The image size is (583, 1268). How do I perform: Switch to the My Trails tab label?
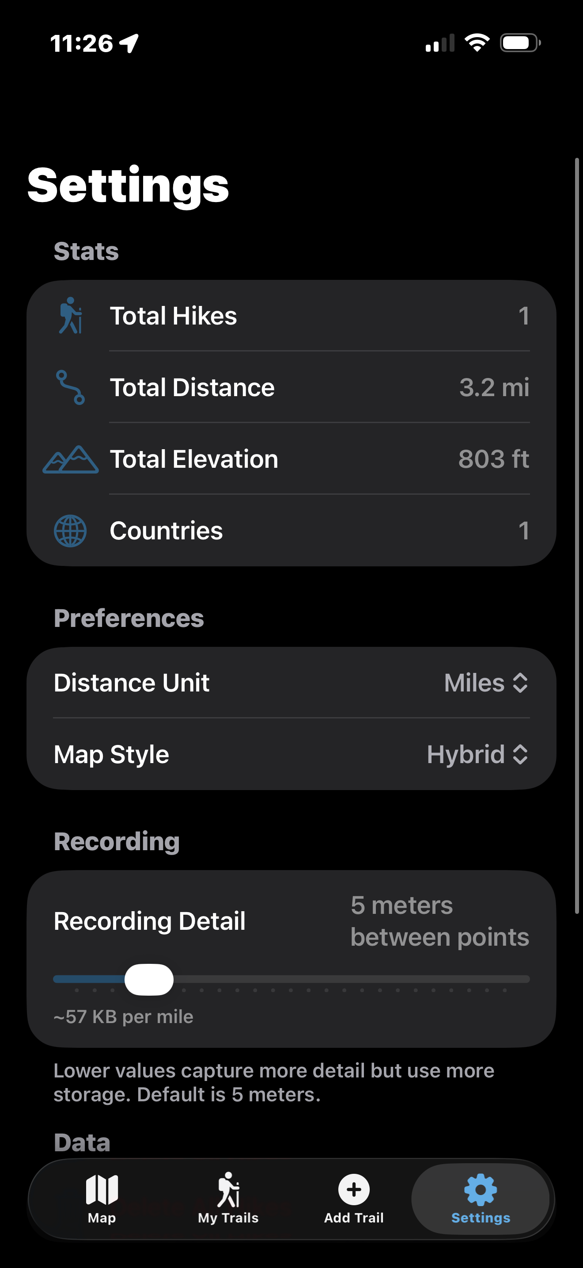click(x=228, y=1218)
